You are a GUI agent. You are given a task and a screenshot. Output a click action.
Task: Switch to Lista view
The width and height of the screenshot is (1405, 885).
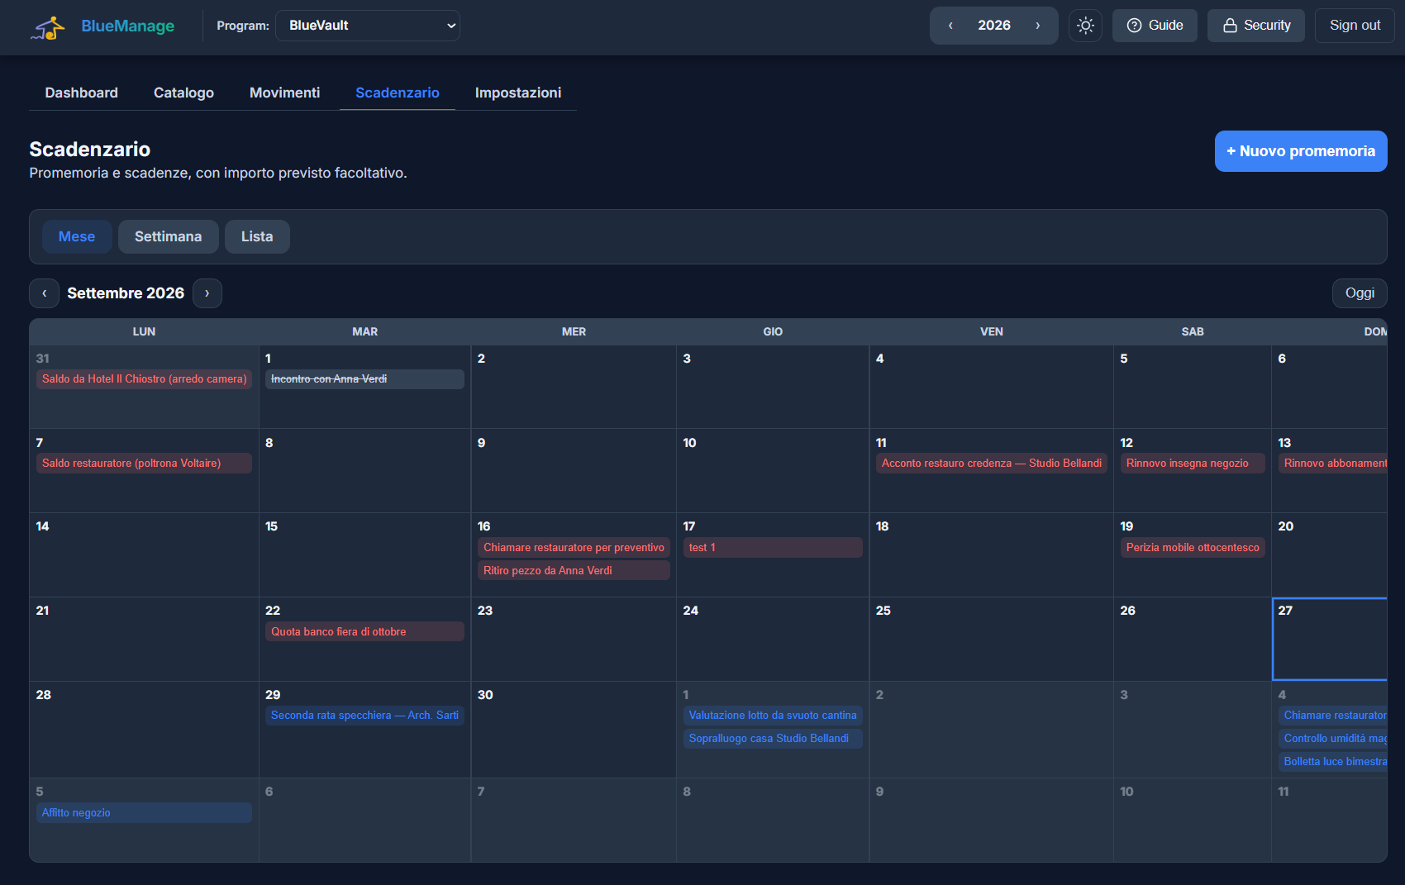(x=257, y=236)
